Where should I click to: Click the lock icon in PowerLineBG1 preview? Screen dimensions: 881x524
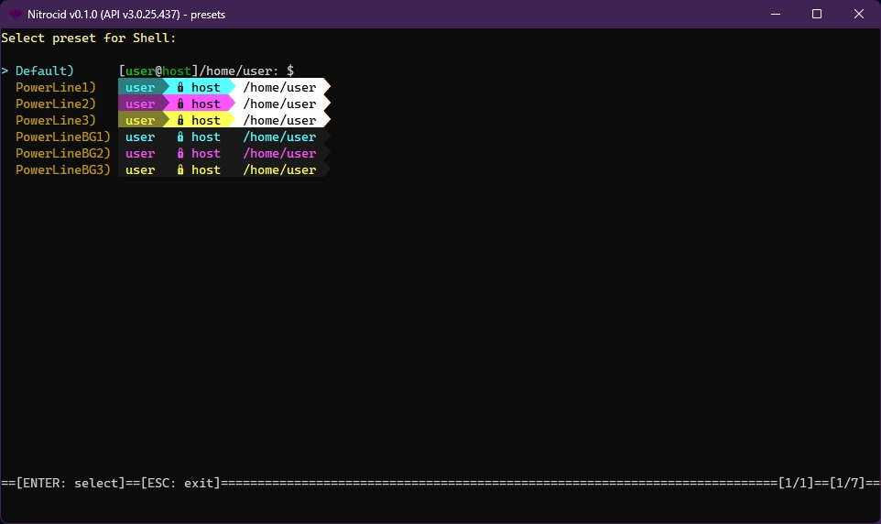point(180,137)
